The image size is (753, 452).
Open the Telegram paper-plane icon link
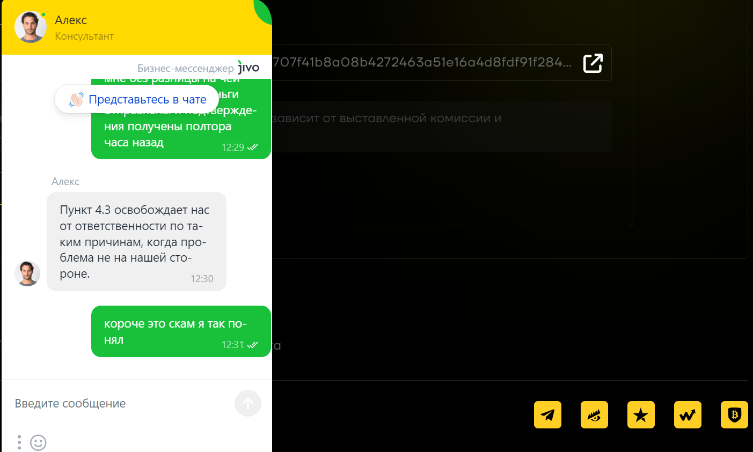click(547, 414)
